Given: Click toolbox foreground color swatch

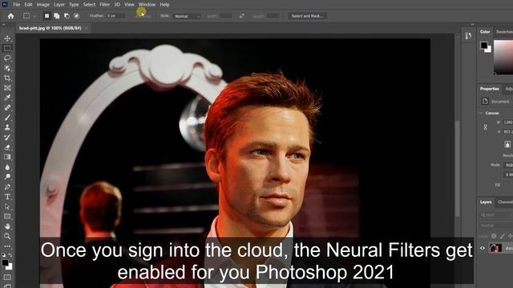Looking at the screenshot, I should point(5,263).
